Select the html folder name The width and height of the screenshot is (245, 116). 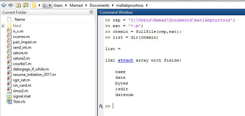click(17, 26)
